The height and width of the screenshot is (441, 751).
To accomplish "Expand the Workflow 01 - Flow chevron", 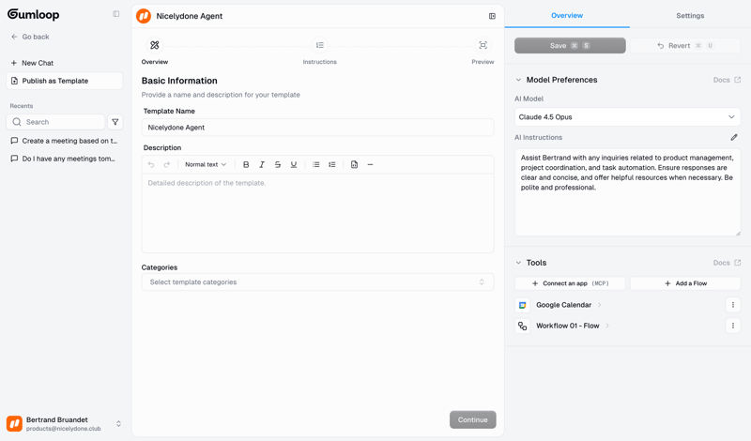I will click(x=607, y=326).
